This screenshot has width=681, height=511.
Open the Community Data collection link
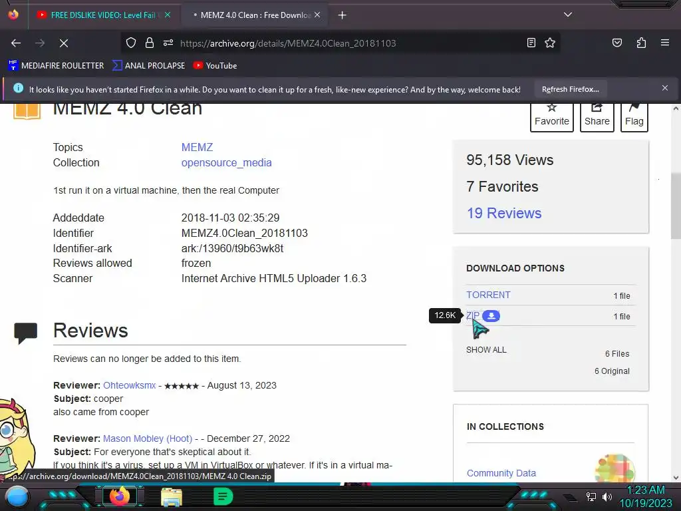pos(501,473)
